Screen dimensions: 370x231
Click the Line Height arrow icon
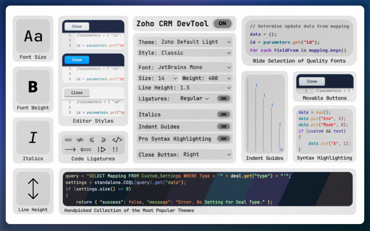point(33,189)
